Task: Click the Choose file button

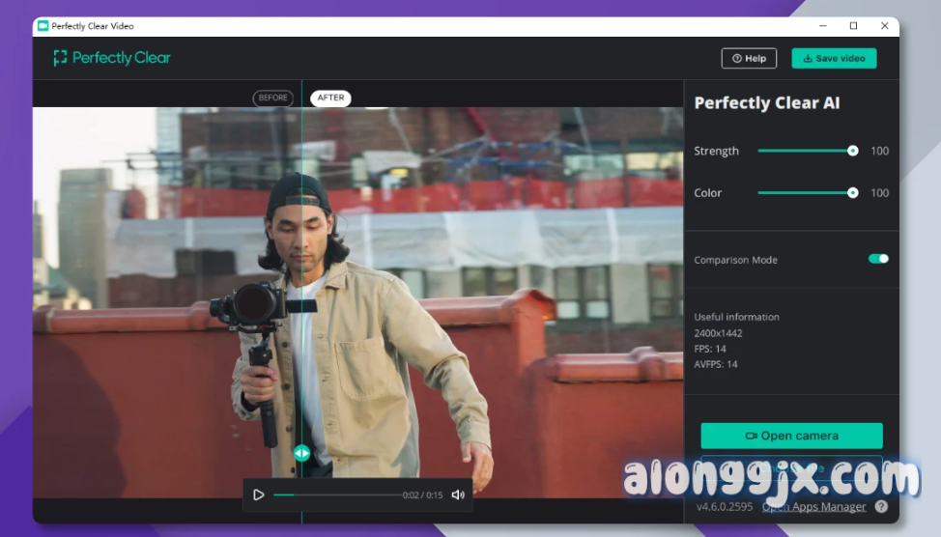Action: [791, 466]
